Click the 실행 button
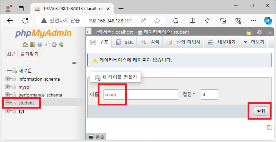 [261, 111]
